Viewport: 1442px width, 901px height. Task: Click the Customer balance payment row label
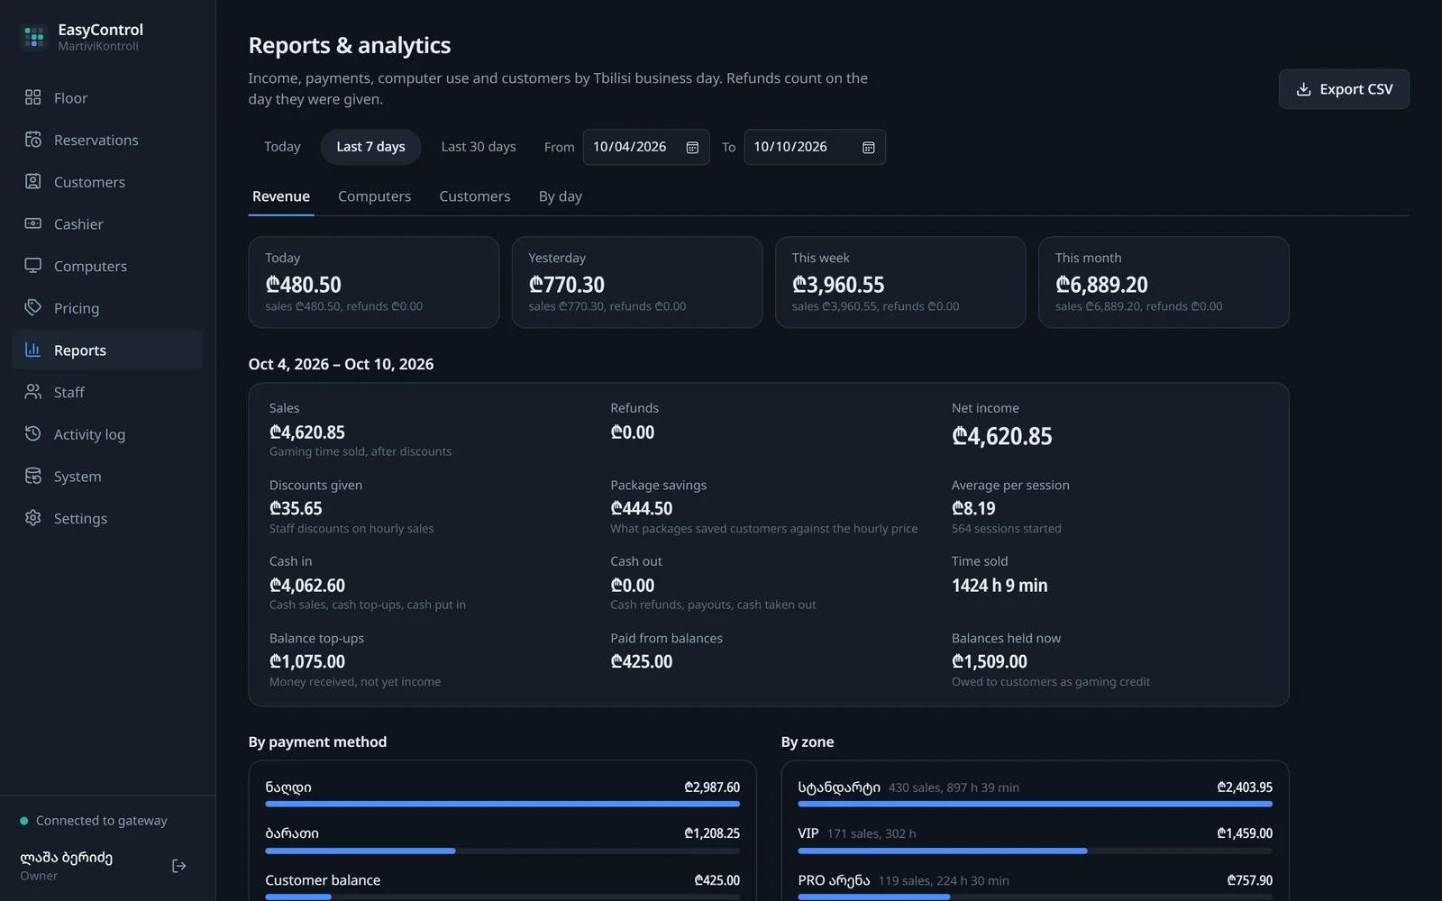(323, 880)
